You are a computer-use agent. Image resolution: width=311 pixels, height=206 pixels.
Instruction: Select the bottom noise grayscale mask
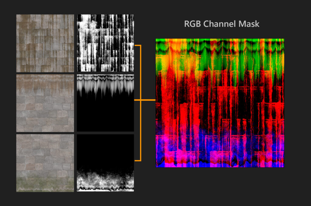(x=105, y=163)
